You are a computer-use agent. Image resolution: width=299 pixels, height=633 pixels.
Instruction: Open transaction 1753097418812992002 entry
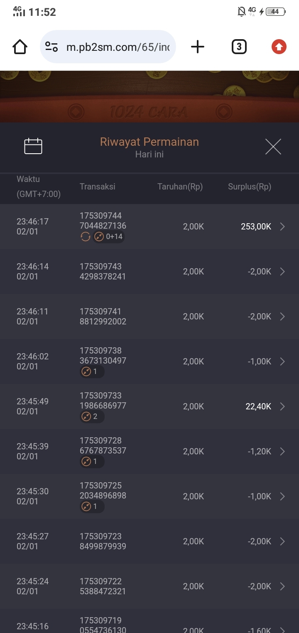pos(103,316)
